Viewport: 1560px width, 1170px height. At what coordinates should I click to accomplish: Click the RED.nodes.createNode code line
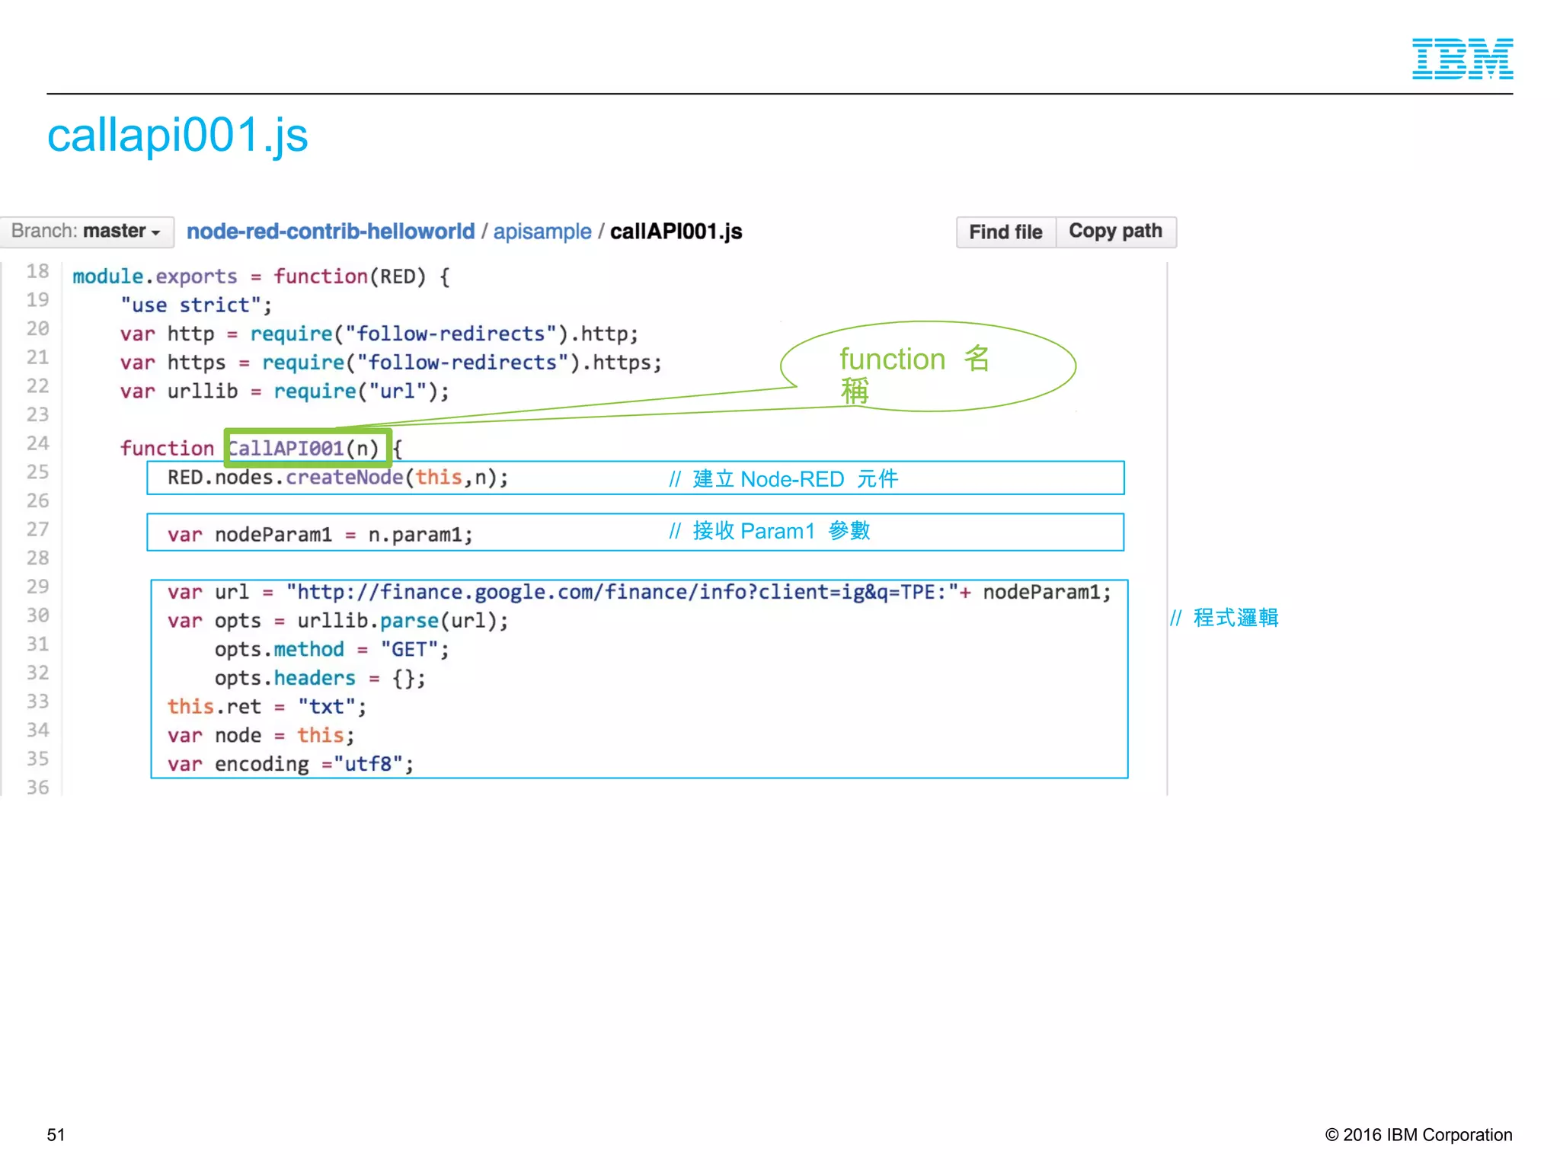[337, 478]
